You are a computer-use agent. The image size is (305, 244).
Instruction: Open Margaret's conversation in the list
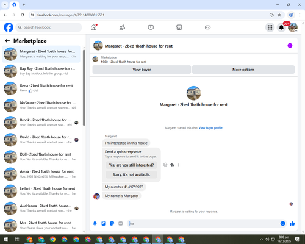[x=41, y=54]
